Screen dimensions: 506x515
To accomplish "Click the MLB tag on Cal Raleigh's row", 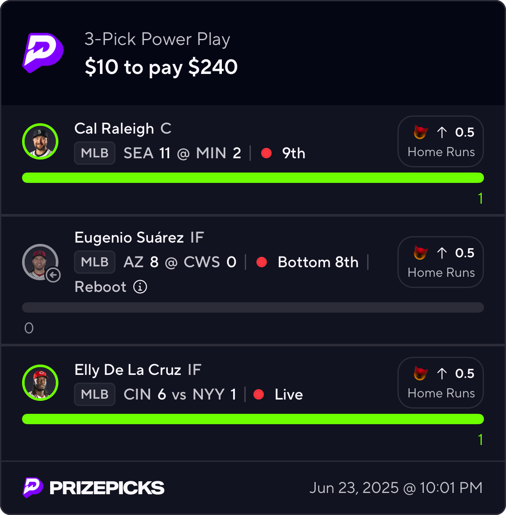I will tap(95, 153).
